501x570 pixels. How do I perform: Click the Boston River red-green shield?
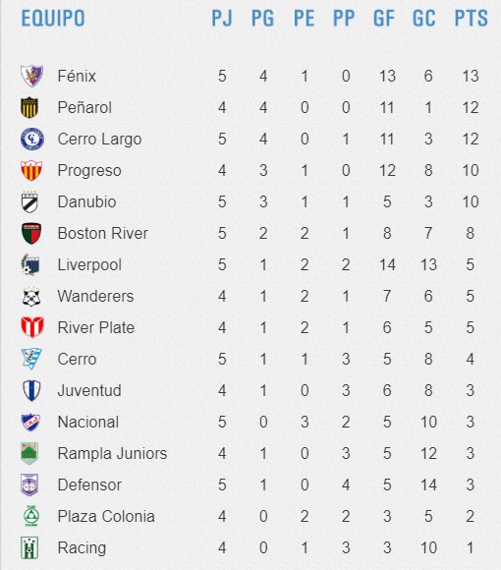[x=31, y=233]
